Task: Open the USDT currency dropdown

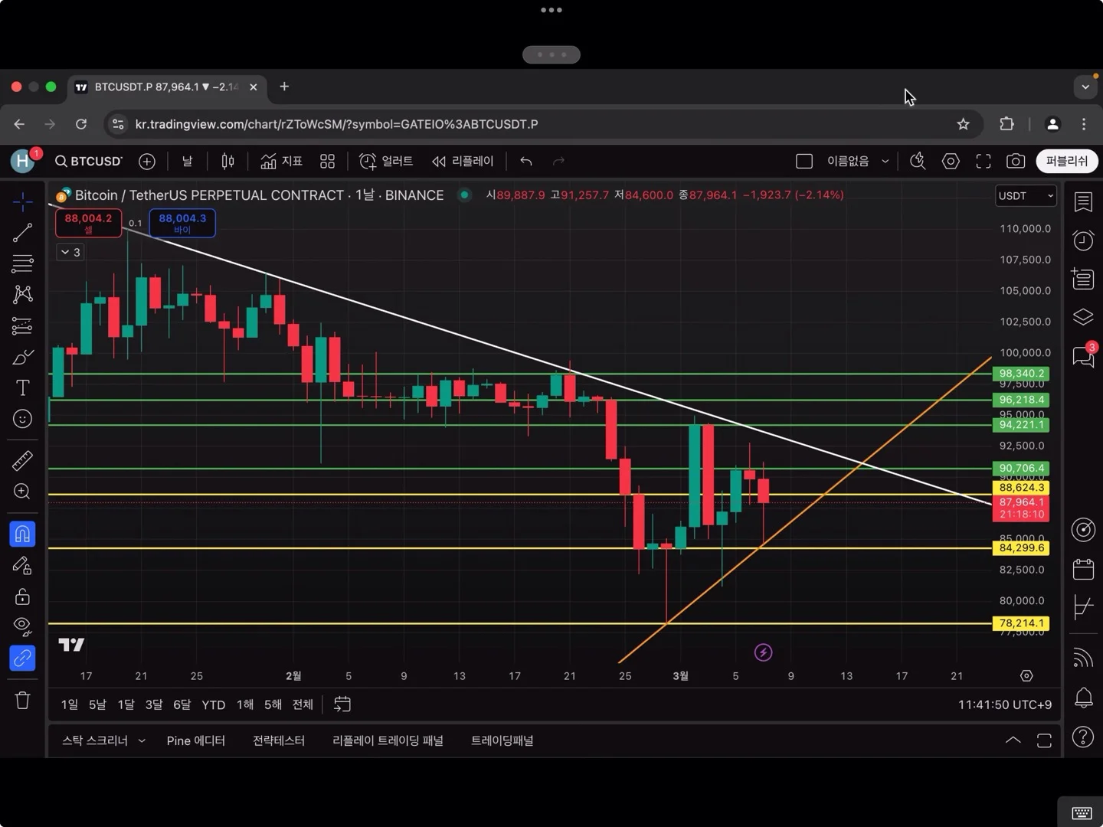Action: [x=1026, y=196]
